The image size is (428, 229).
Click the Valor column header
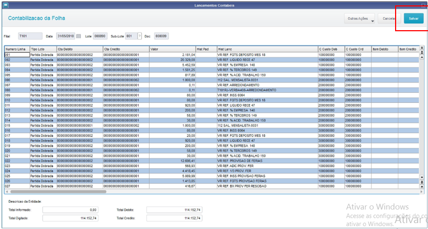point(172,50)
